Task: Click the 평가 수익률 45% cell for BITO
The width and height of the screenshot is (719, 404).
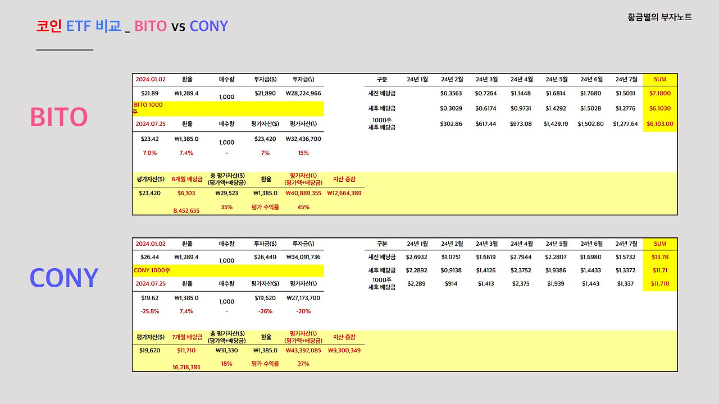Action: click(303, 206)
